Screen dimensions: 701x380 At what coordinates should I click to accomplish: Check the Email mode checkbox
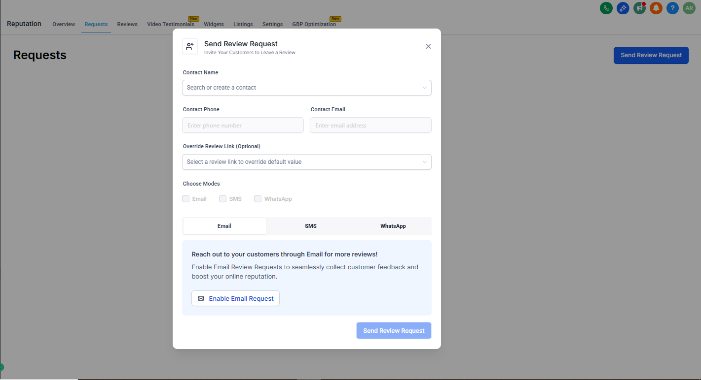coord(186,199)
